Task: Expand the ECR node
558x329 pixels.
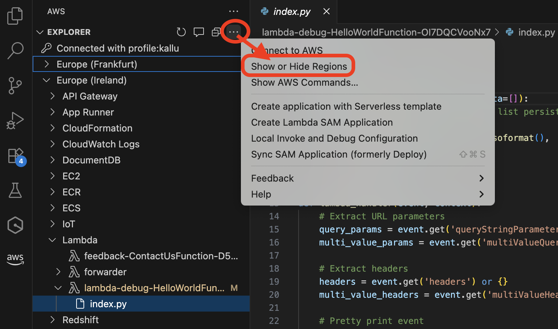Action: coord(53,192)
